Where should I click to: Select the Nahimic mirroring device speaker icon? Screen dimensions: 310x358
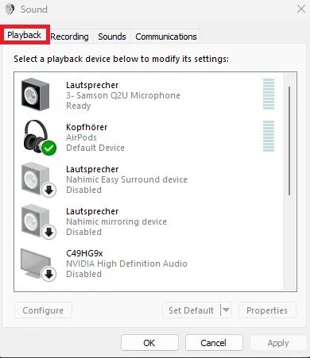[x=38, y=221]
